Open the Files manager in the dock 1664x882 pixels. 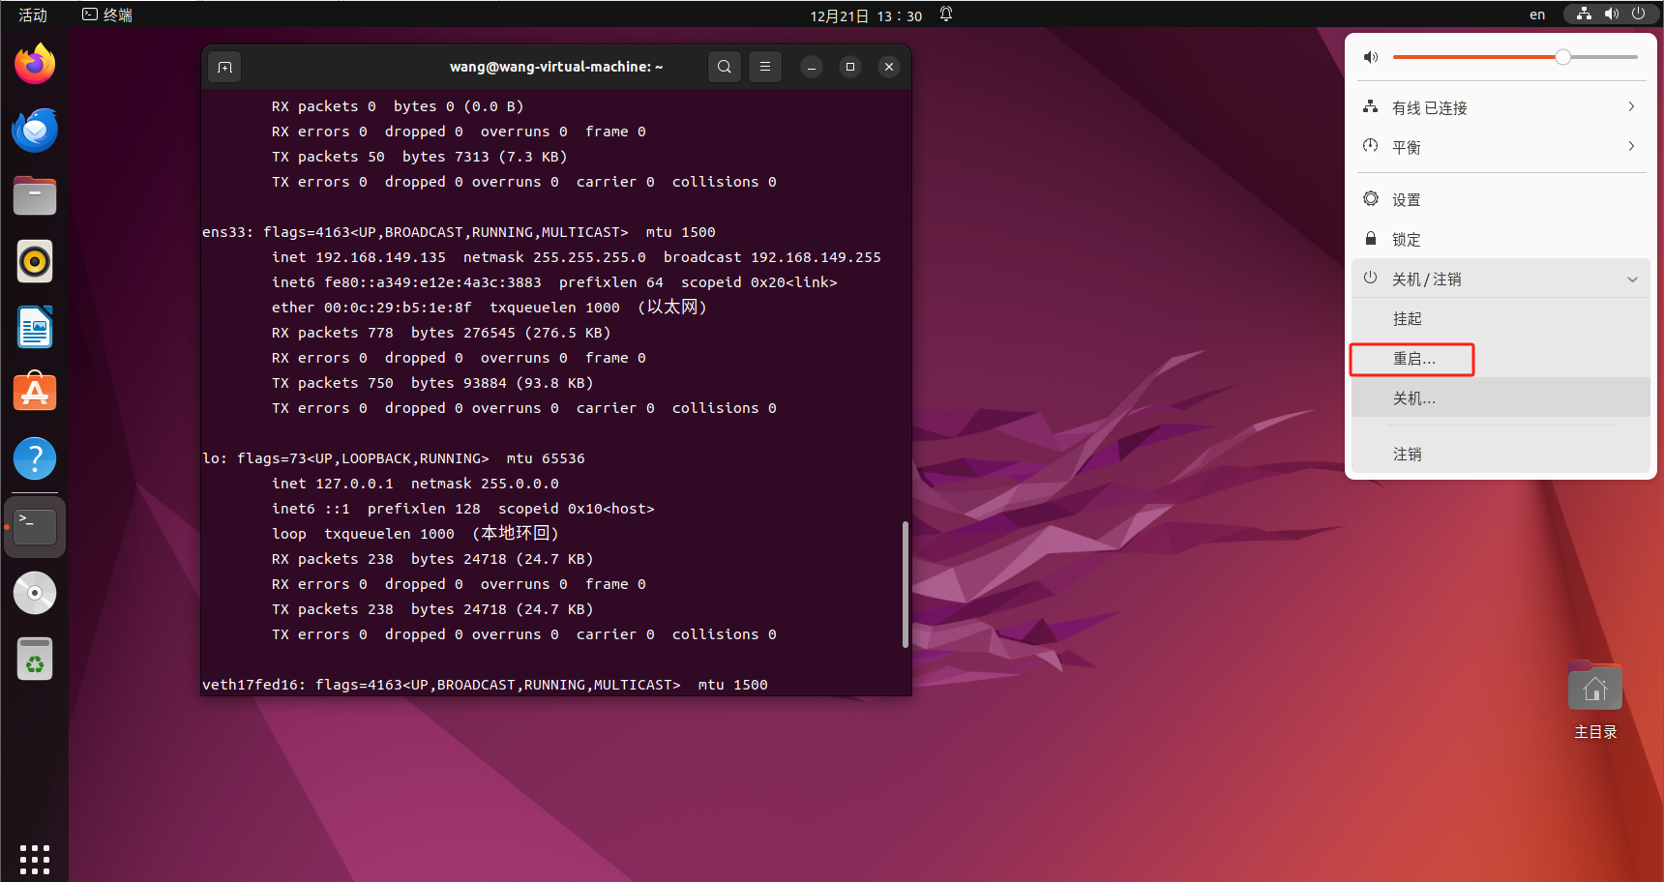[35, 195]
